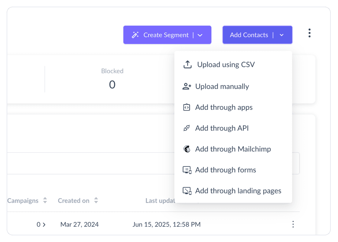Click the forms device icon
Image resolution: width=338 pixels, height=242 pixels.
click(187, 170)
